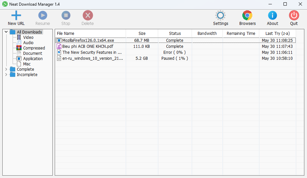This screenshot has width=307, height=178.
Task: Select the Document page icon
Action: (19, 53)
